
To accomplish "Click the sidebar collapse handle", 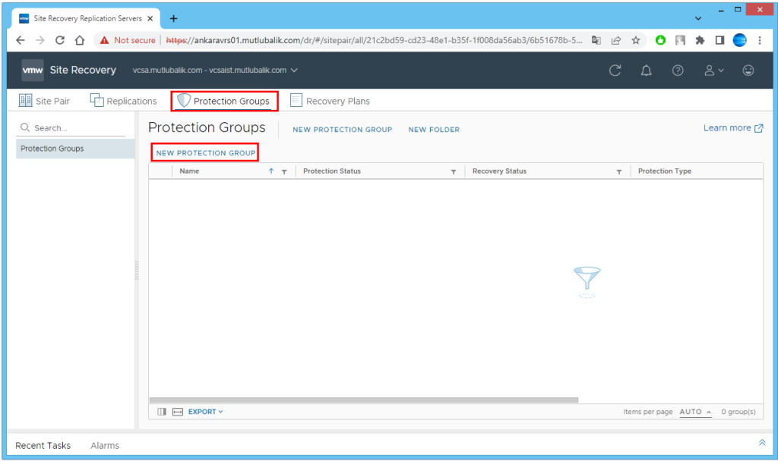I will pos(137,271).
